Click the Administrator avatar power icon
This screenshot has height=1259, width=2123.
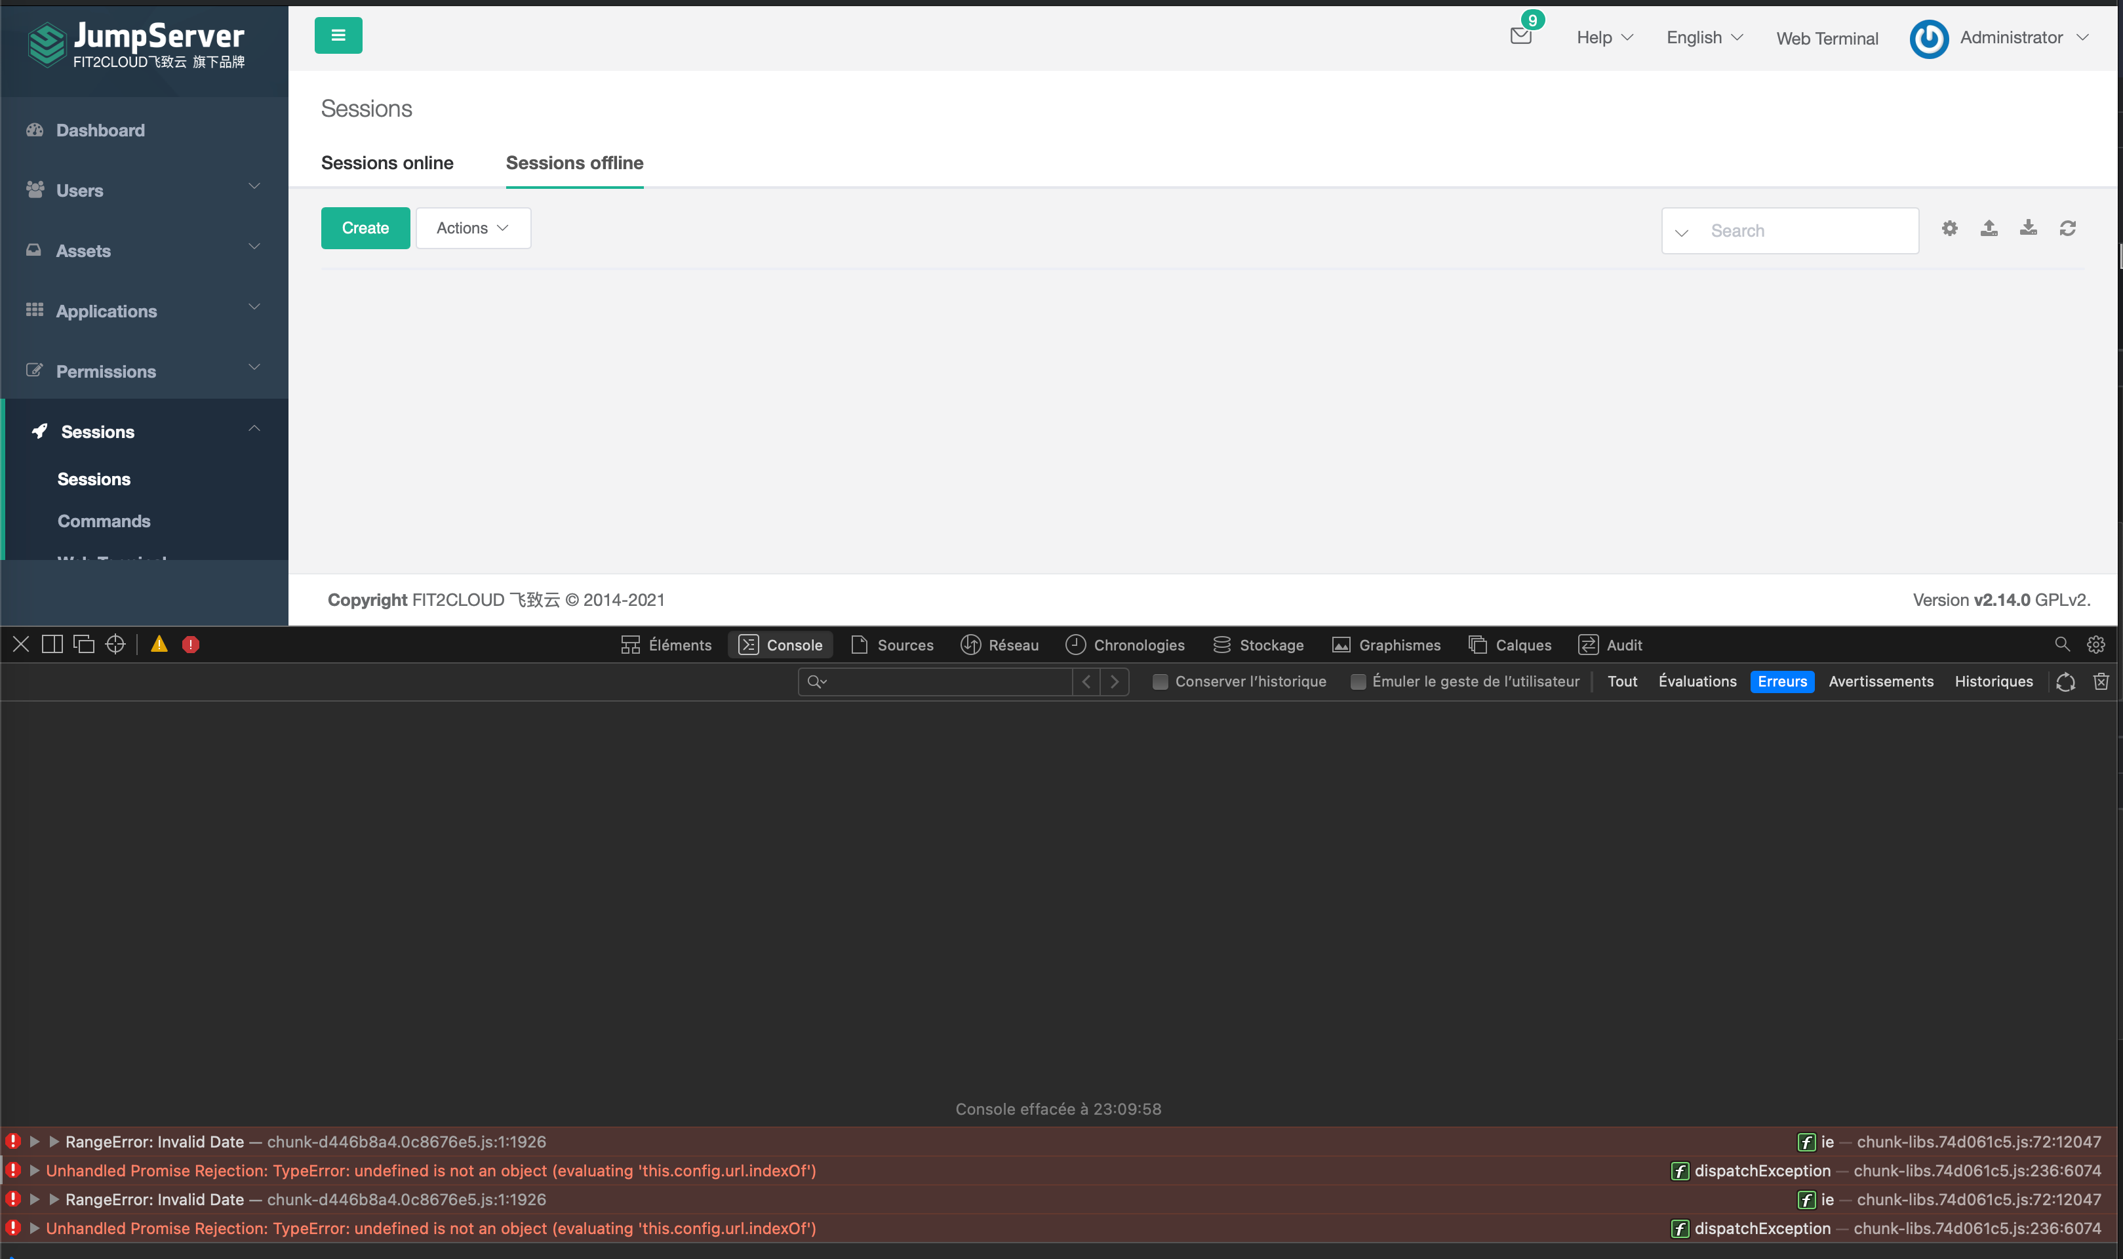coord(1929,38)
